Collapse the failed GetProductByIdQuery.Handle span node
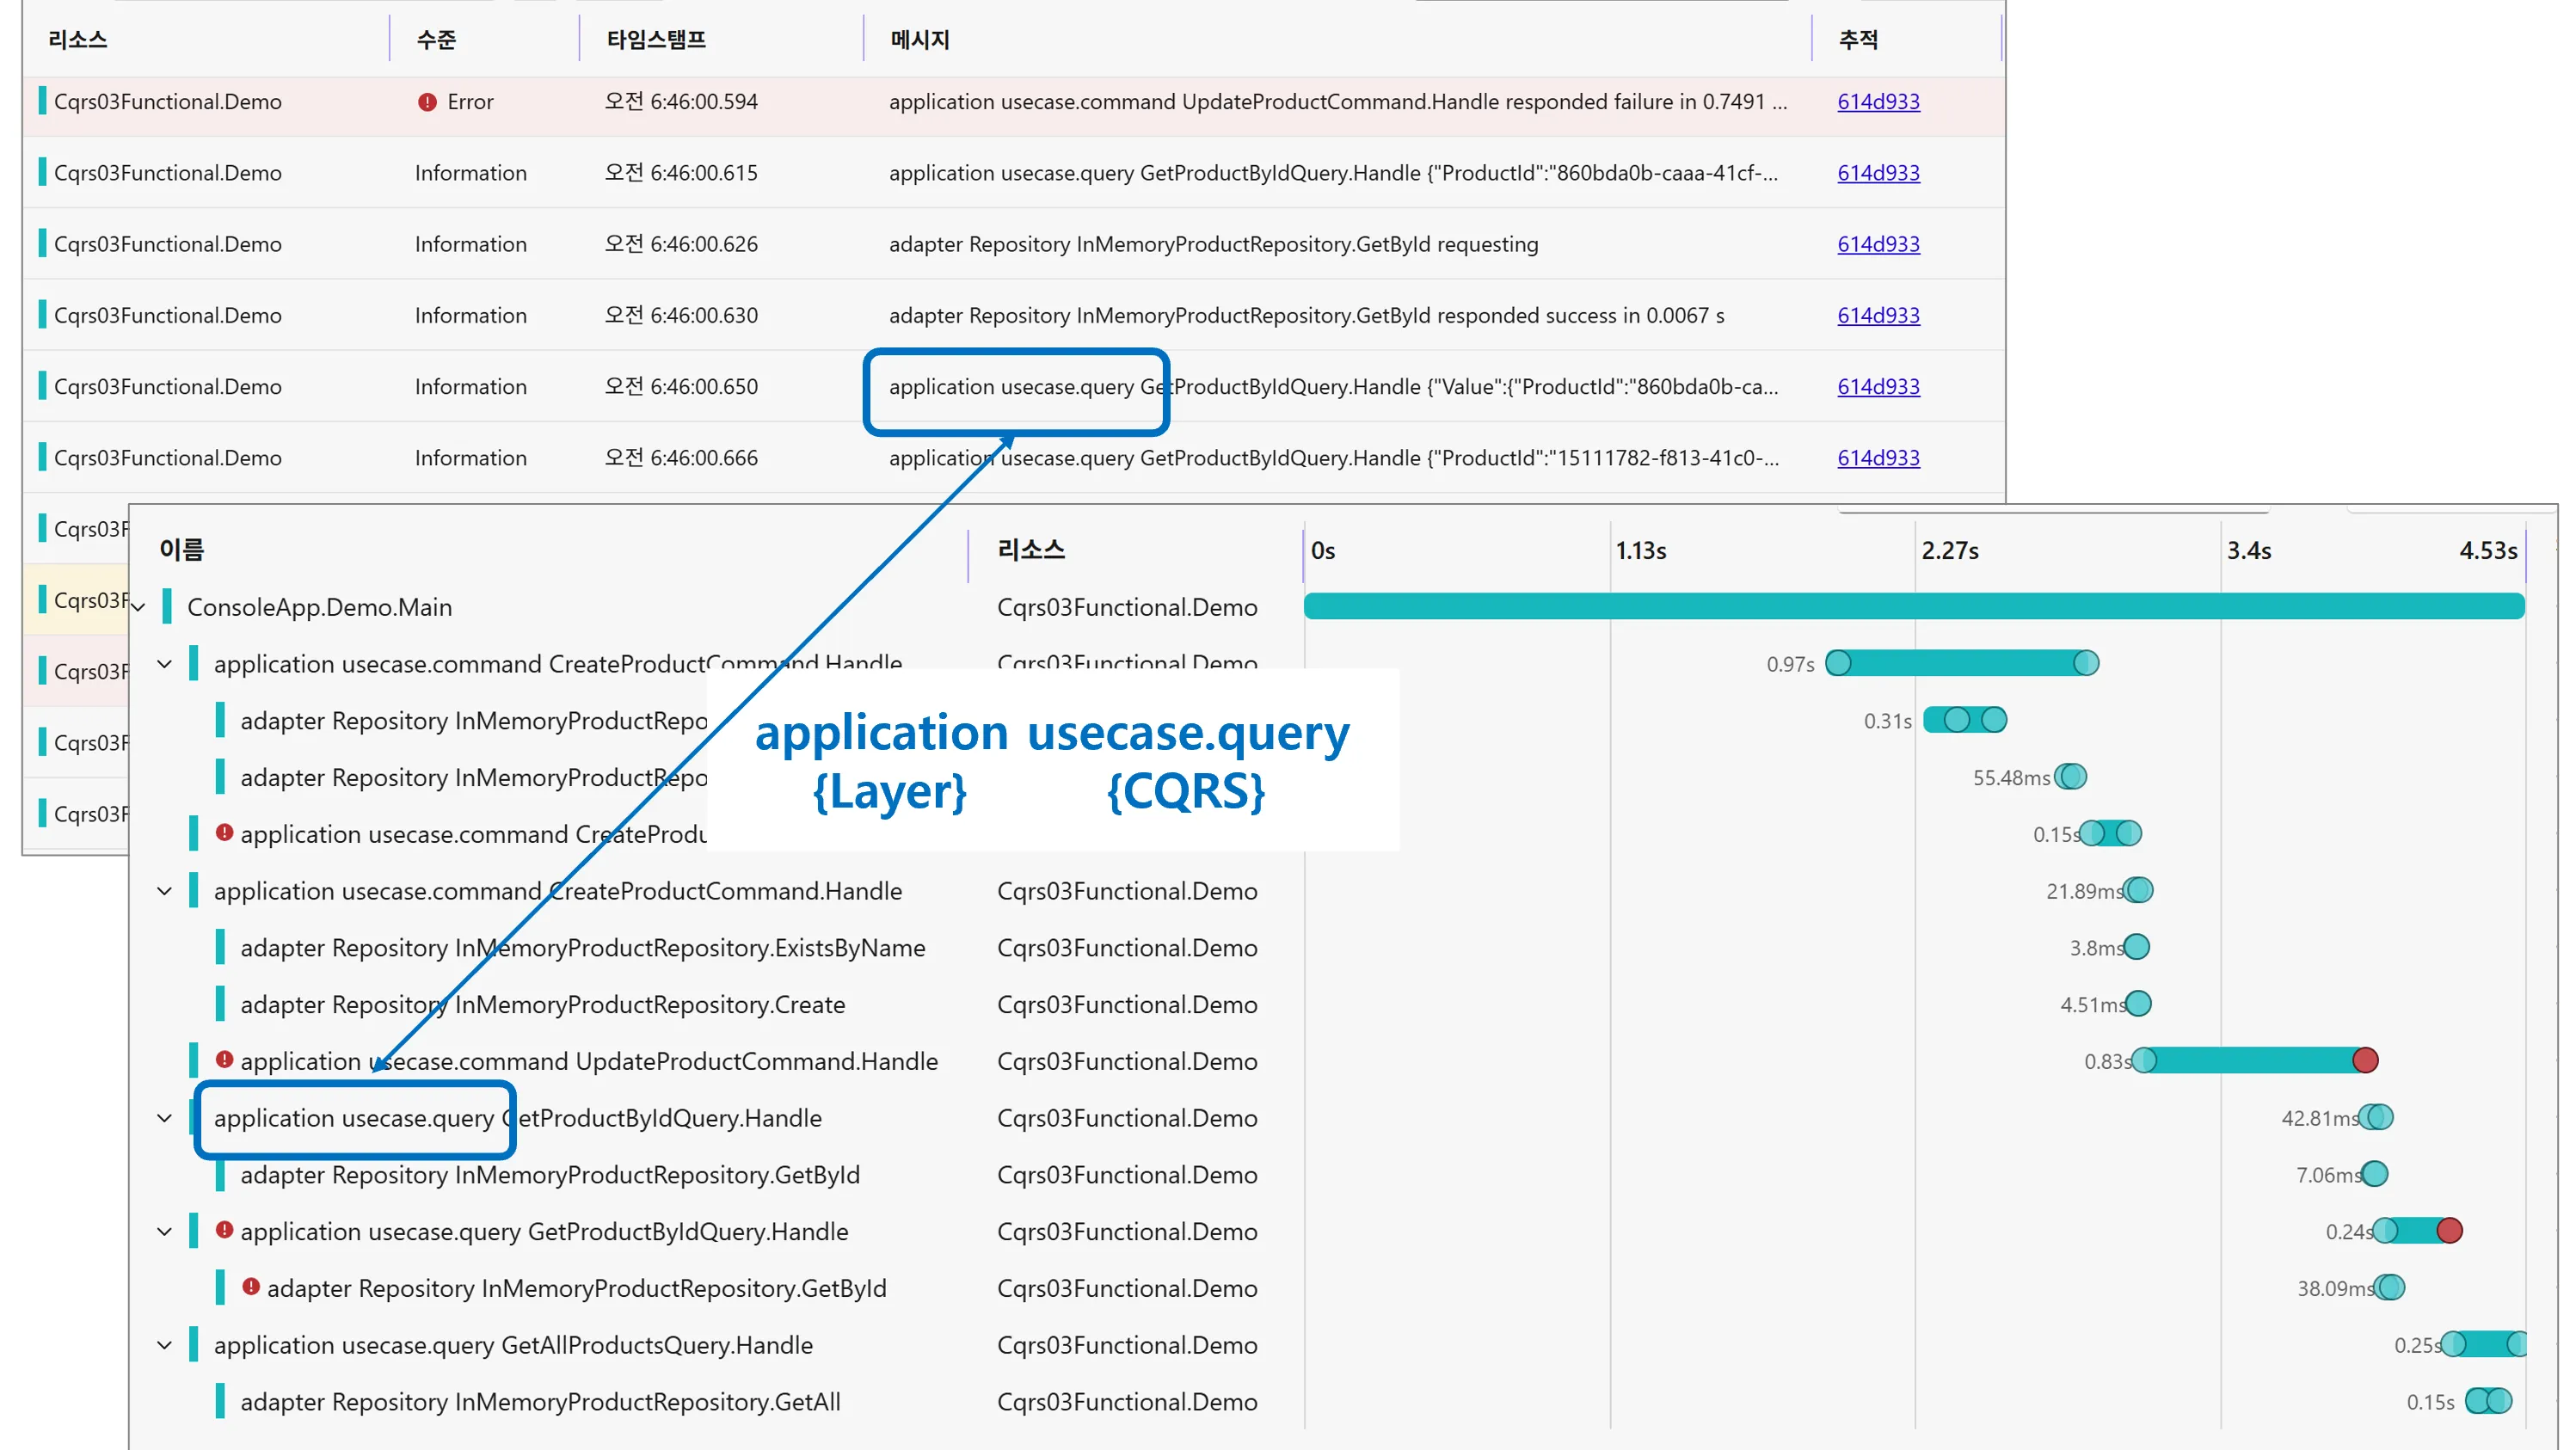 tap(164, 1231)
